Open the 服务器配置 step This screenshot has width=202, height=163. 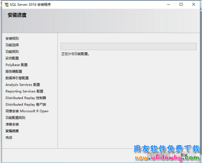(x=14, y=72)
